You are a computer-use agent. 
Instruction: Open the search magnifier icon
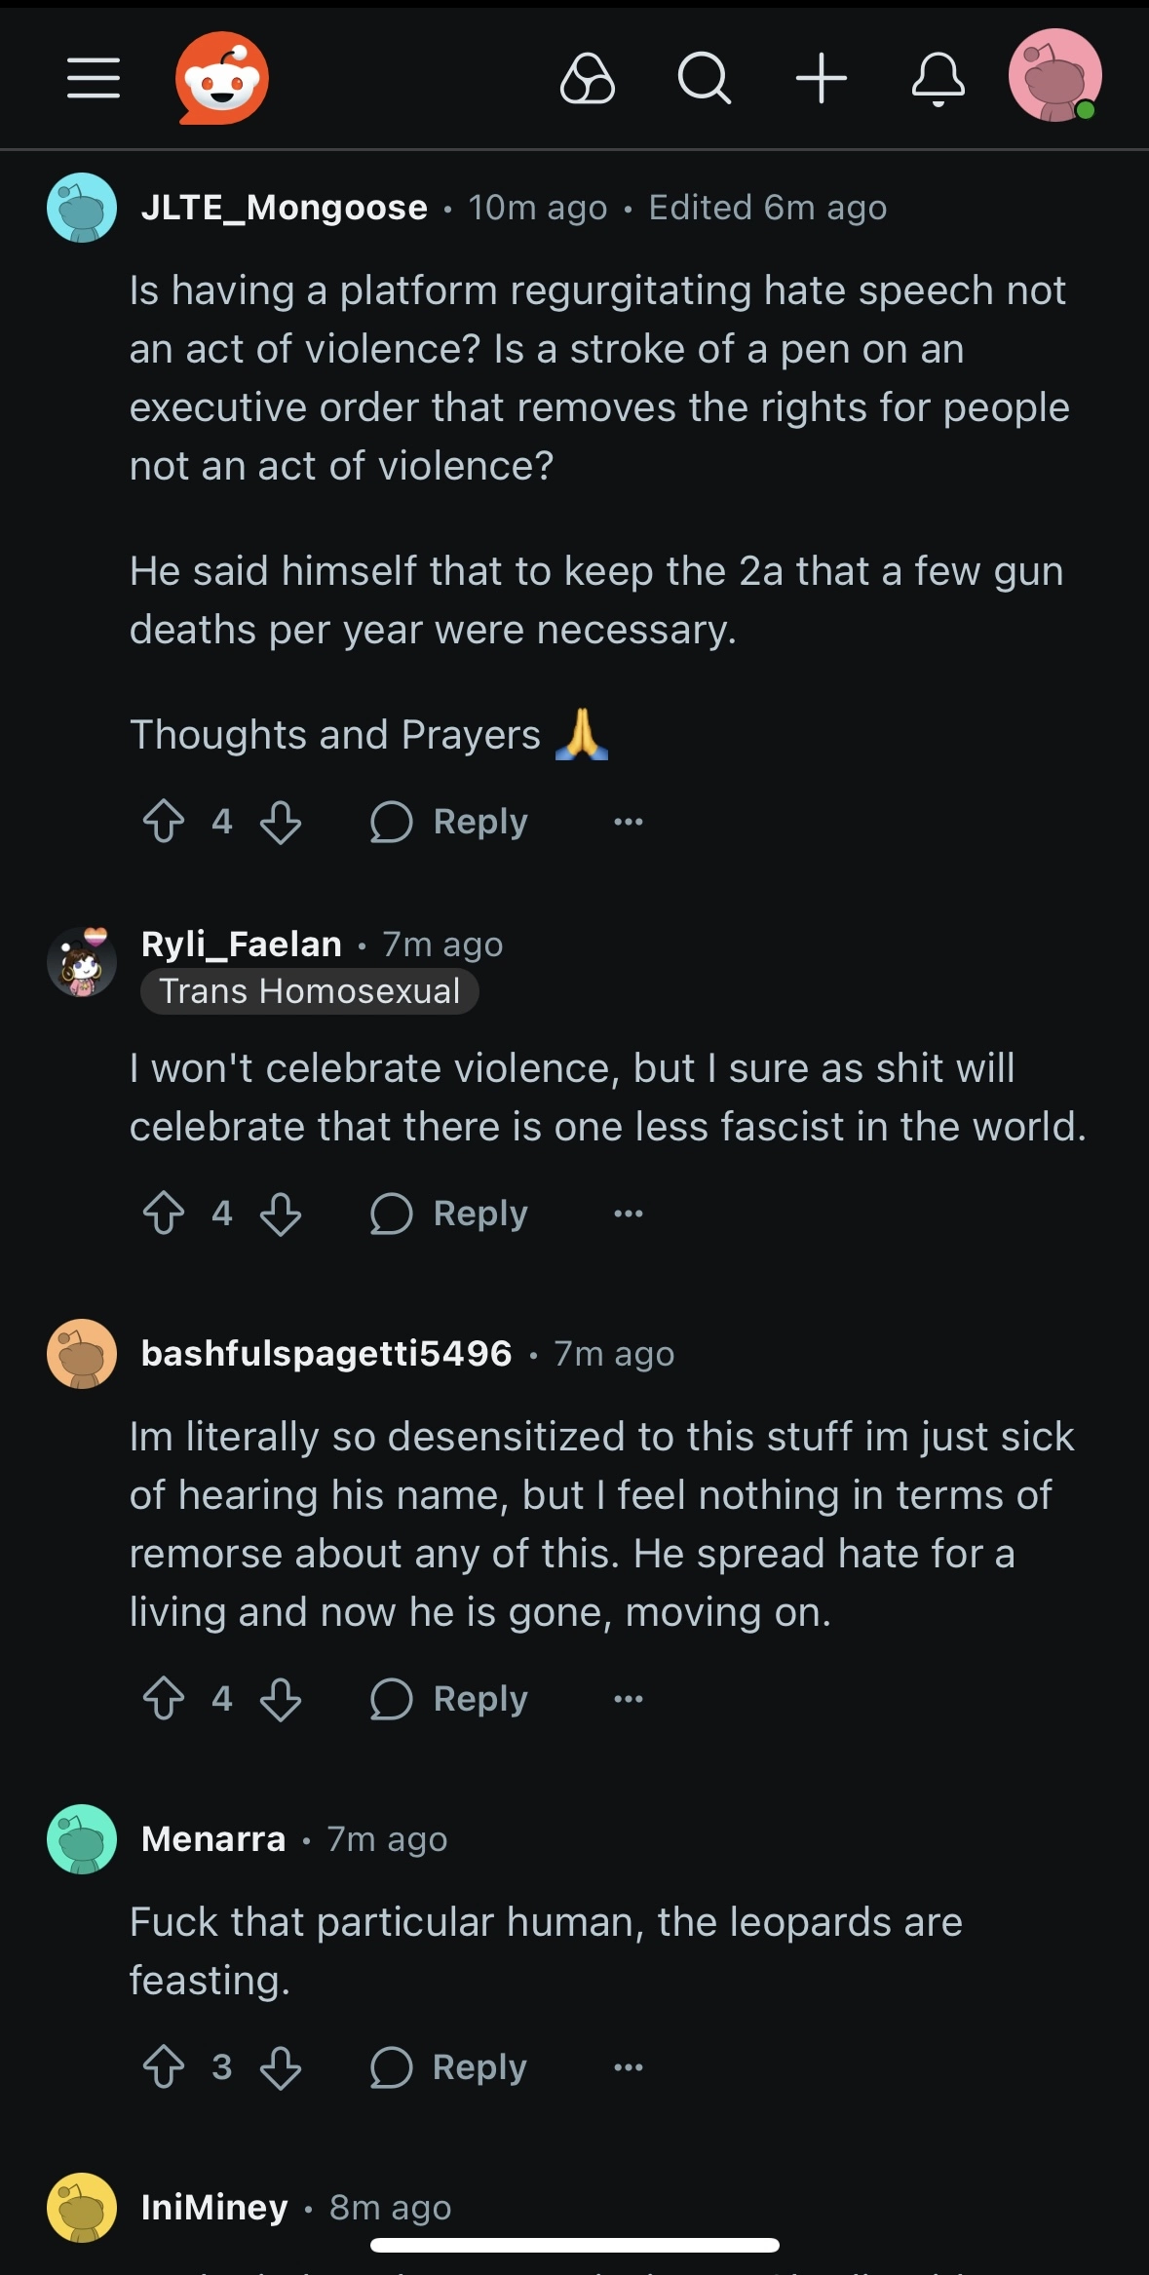[x=704, y=78]
